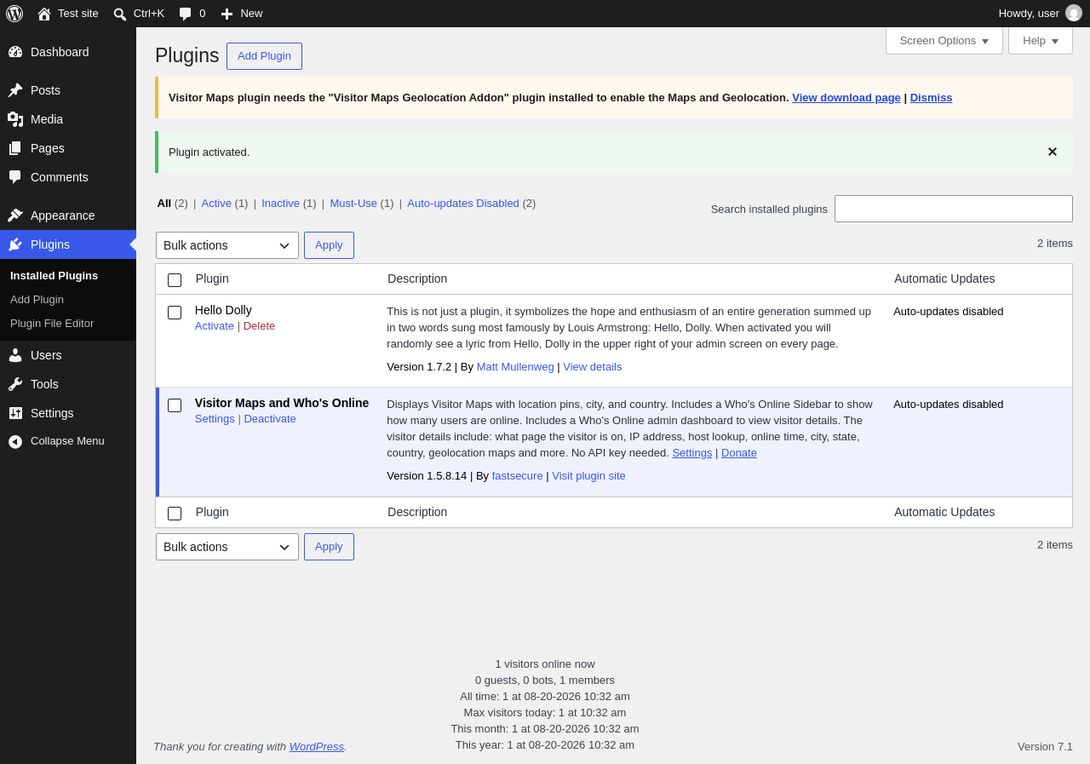Open the View download page link
Image resolution: width=1090 pixels, height=764 pixels.
[x=846, y=97]
